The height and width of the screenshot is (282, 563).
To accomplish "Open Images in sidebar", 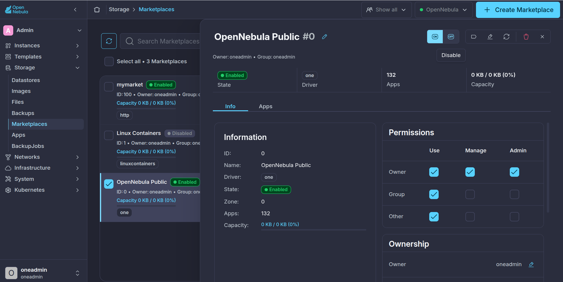I will [x=21, y=91].
